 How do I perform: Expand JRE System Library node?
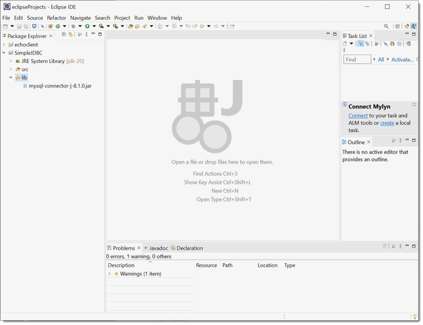(11, 61)
